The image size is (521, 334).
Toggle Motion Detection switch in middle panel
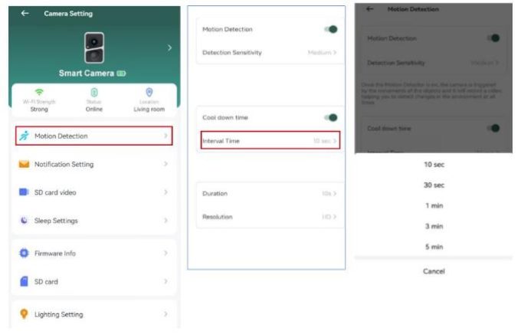pyautogui.click(x=331, y=29)
